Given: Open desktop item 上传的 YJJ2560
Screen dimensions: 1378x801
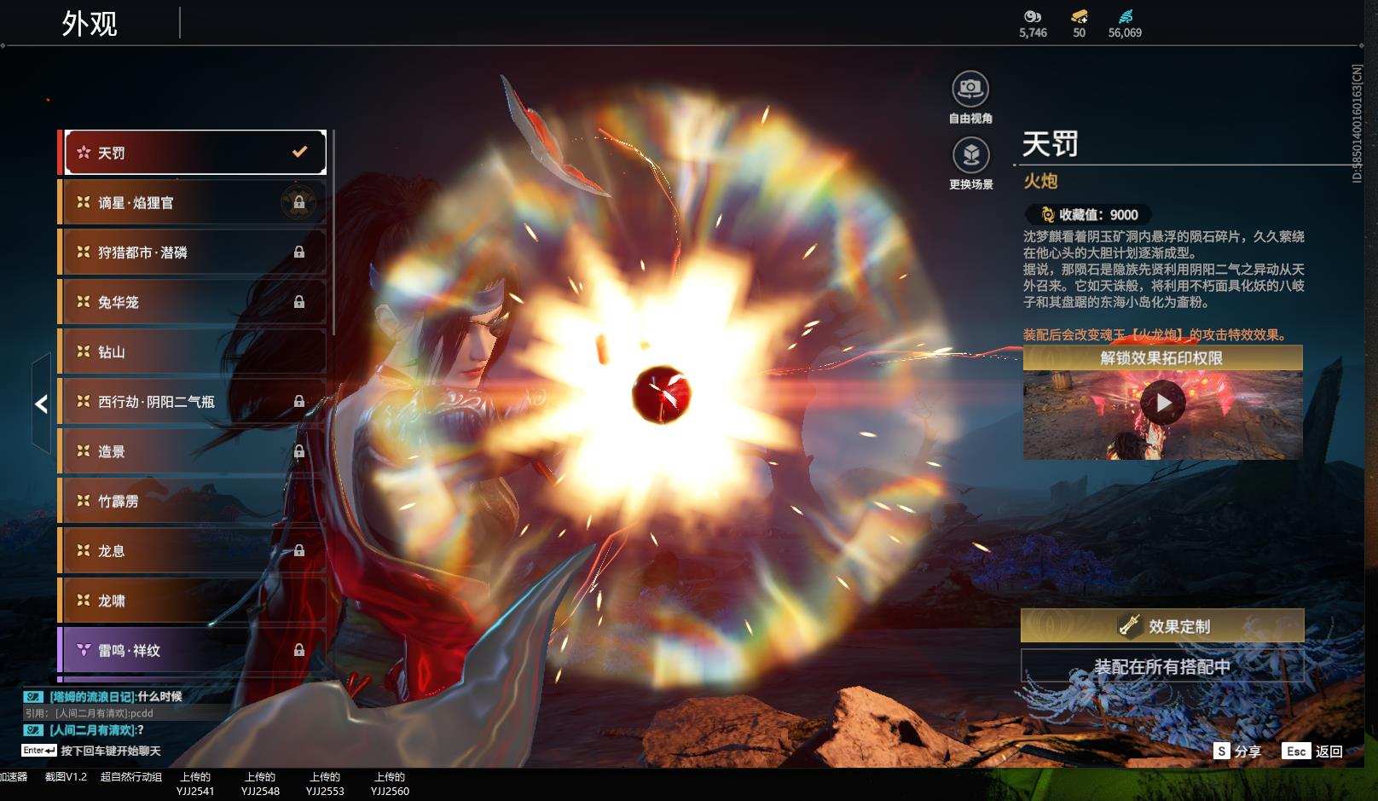Looking at the screenshot, I should [x=390, y=784].
